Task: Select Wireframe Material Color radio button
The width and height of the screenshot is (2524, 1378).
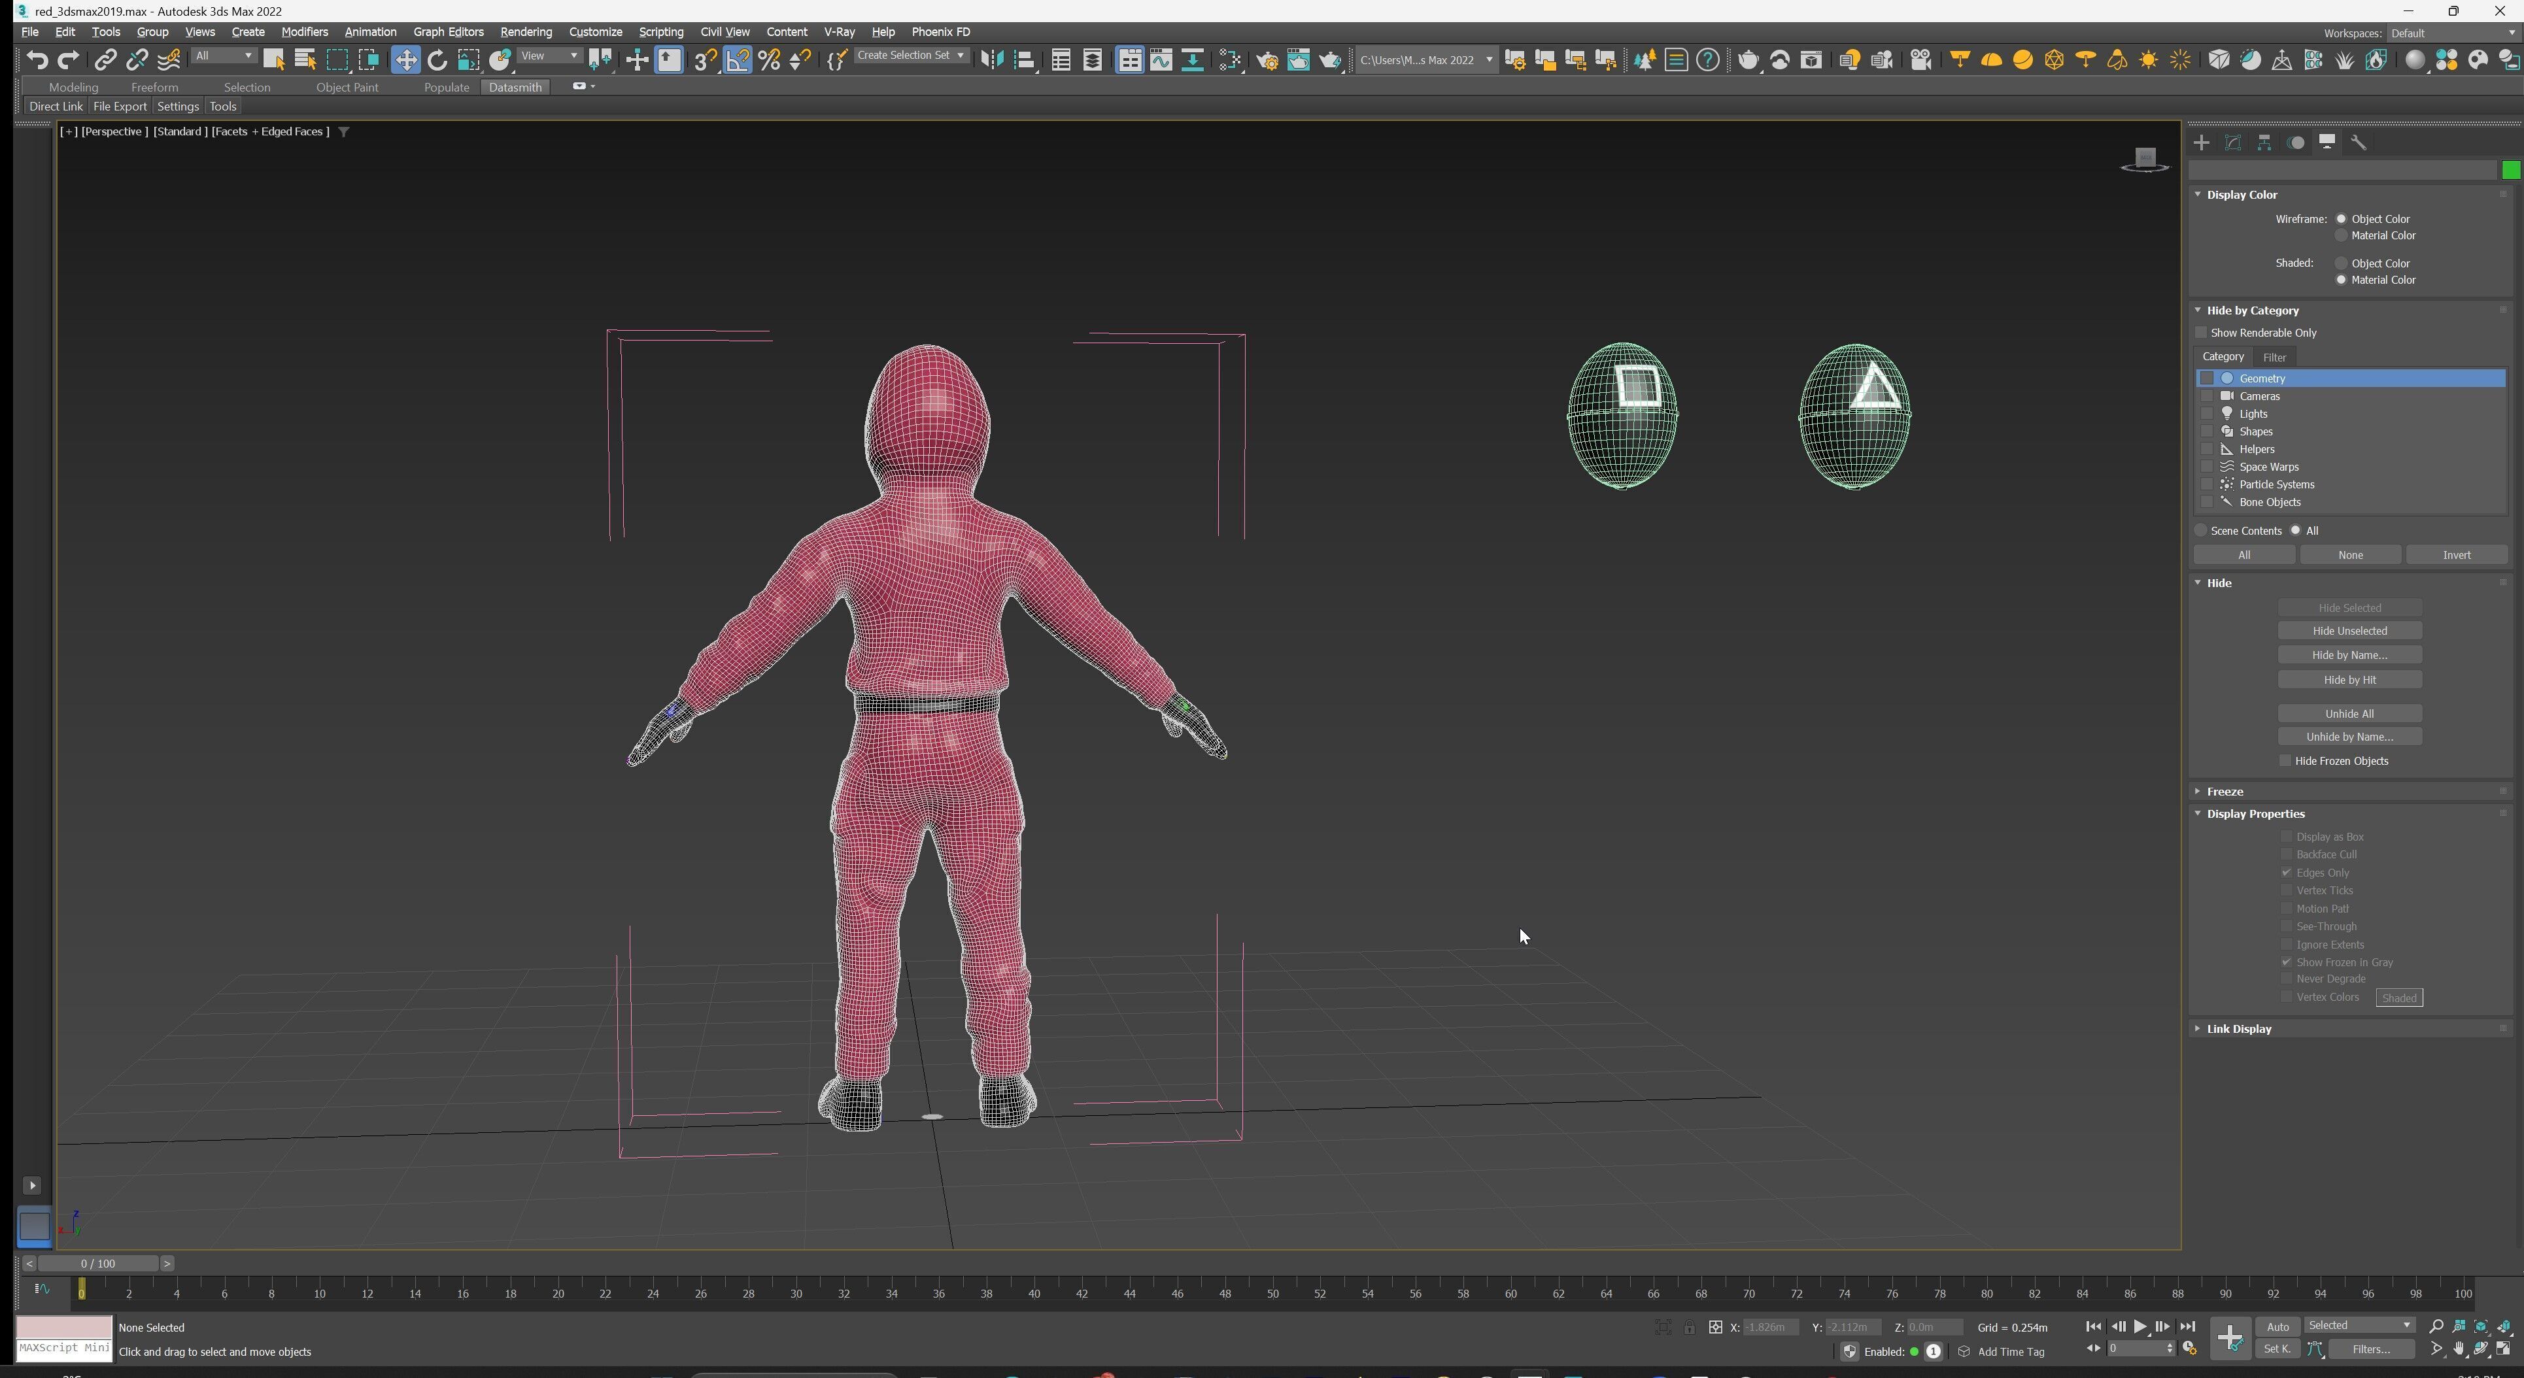Action: pos(2342,236)
